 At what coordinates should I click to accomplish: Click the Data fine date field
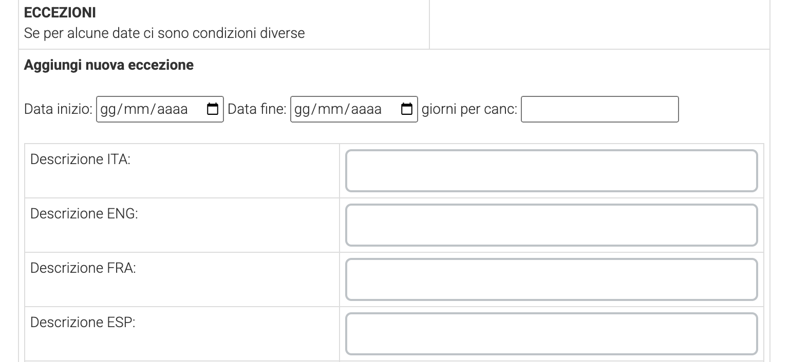354,109
